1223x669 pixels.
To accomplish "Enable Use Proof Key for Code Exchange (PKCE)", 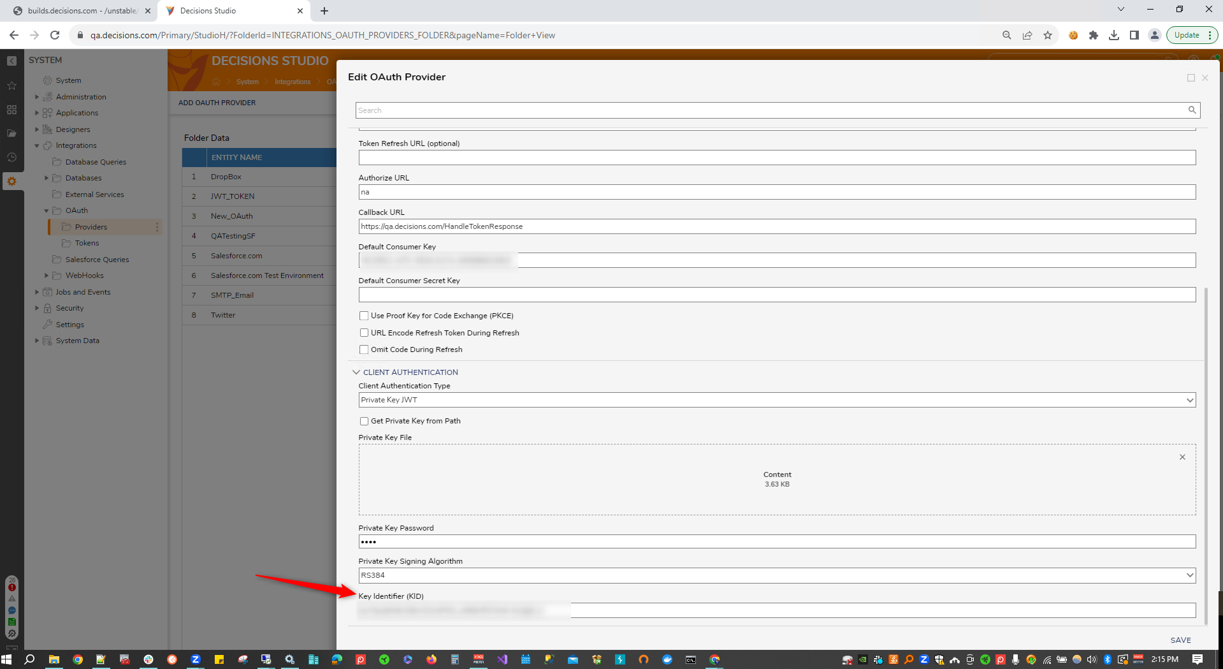I will 364,316.
